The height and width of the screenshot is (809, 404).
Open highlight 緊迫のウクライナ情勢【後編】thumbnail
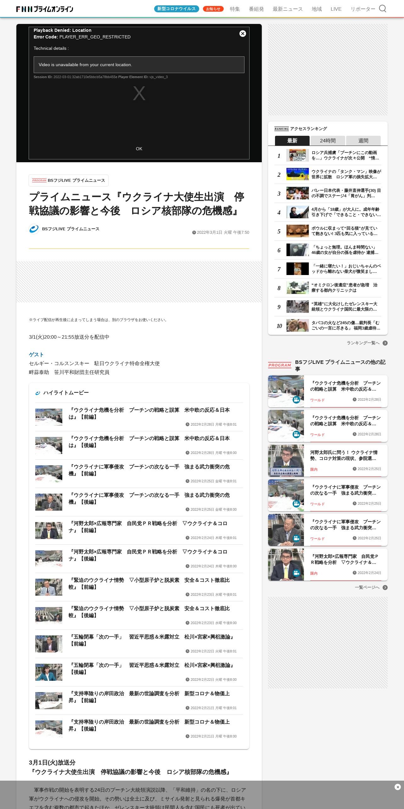(49, 616)
